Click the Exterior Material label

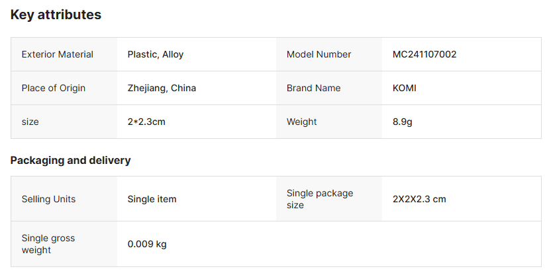tap(58, 54)
